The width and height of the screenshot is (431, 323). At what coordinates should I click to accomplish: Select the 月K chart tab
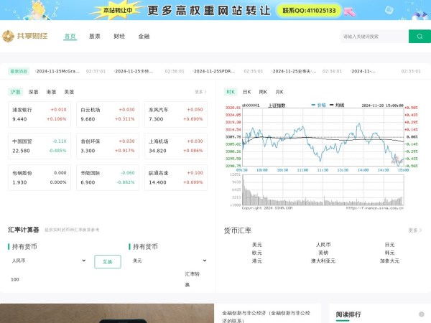279,92
